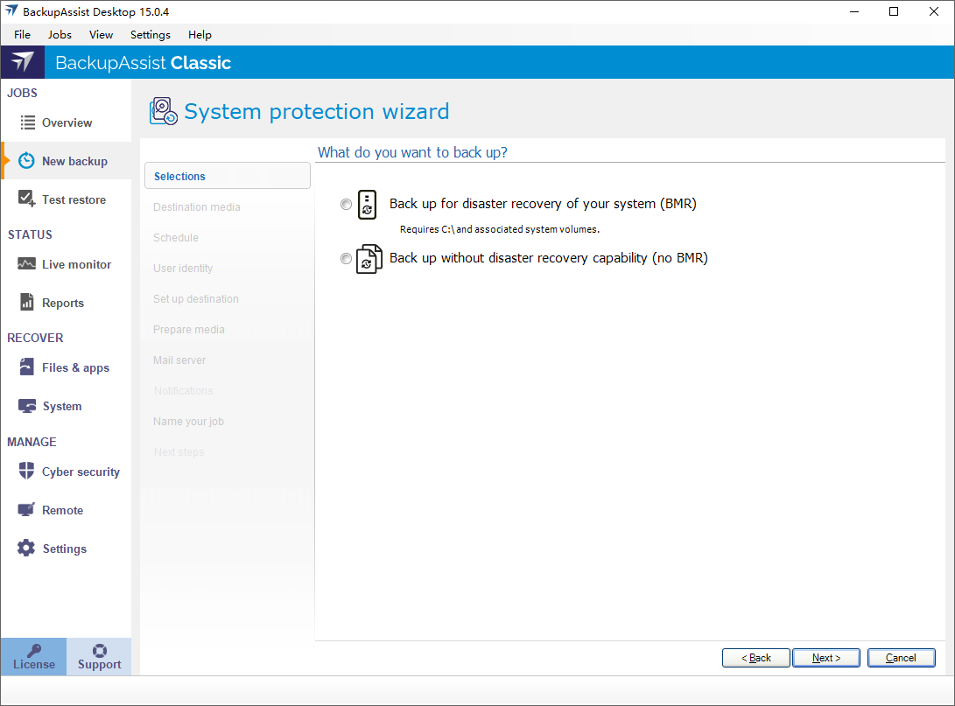Open the File menu
Viewport: 955px width, 706px height.
click(23, 35)
